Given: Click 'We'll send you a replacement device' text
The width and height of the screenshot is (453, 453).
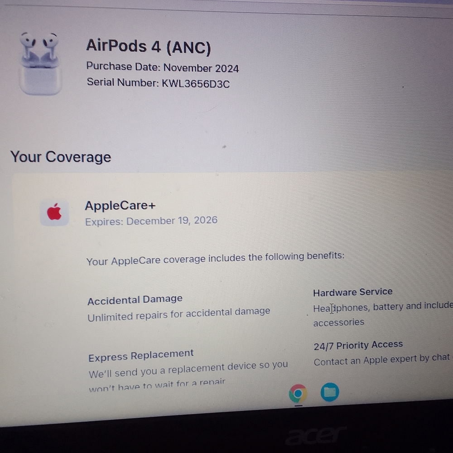Looking at the screenshot, I should pyautogui.click(x=188, y=370).
